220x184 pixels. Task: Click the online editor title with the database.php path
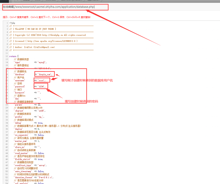(49, 7)
